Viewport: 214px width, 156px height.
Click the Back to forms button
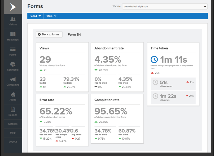coord(49,34)
